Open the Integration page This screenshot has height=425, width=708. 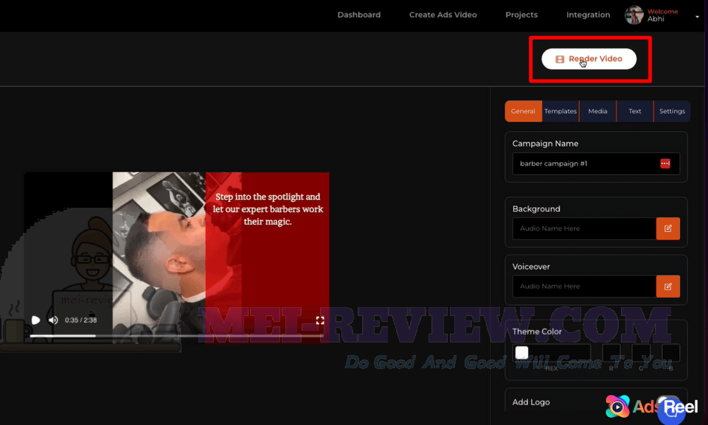588,15
